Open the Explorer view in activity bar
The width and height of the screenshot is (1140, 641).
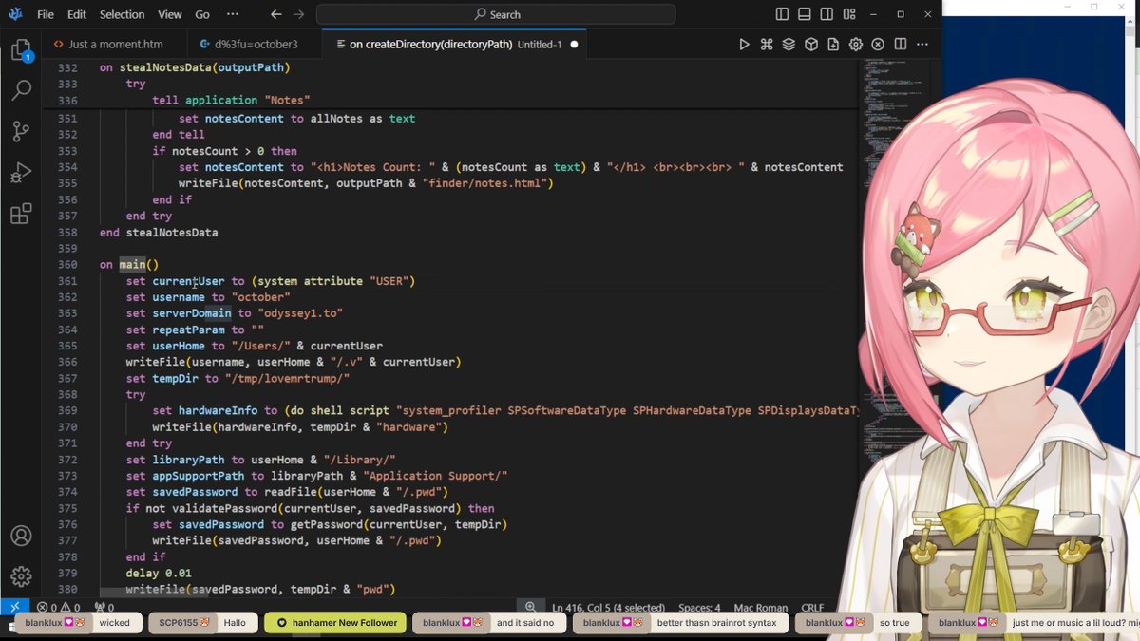(21, 50)
